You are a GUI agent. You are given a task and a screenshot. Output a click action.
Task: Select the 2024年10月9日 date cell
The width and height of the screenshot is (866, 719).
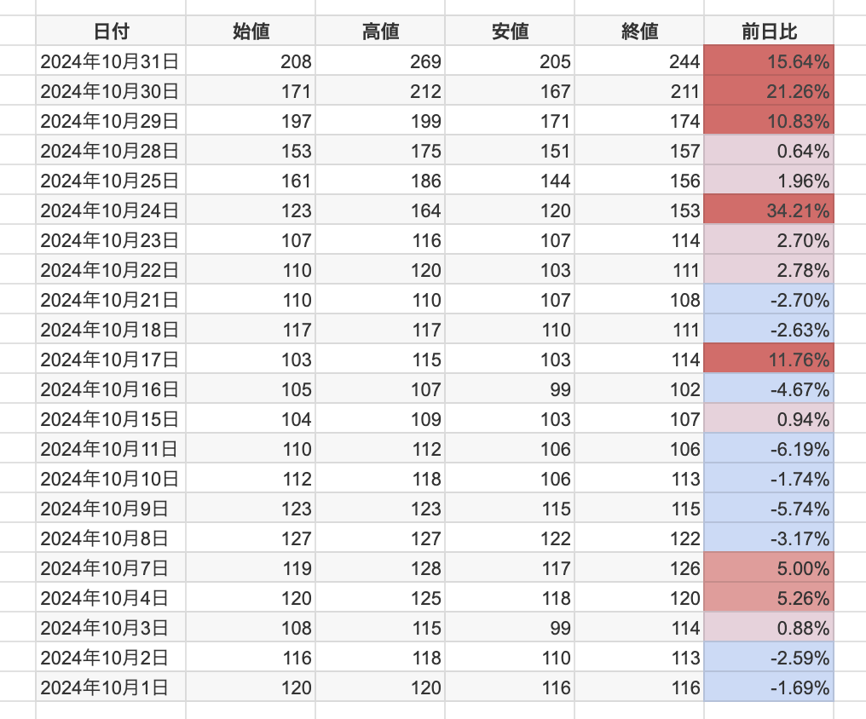point(111,509)
